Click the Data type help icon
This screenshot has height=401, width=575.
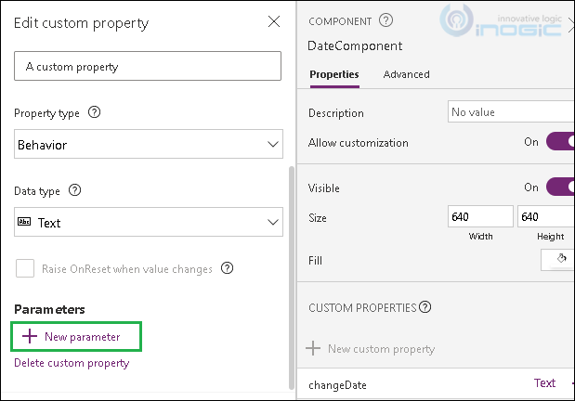point(75,190)
